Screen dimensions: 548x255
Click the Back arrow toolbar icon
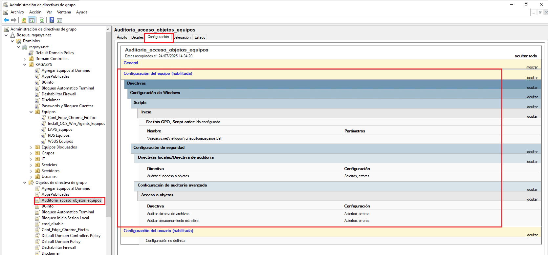point(6,20)
